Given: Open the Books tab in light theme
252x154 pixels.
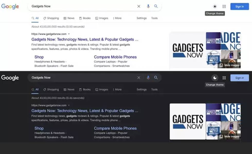Looking at the screenshot, I should (x=85, y=18).
